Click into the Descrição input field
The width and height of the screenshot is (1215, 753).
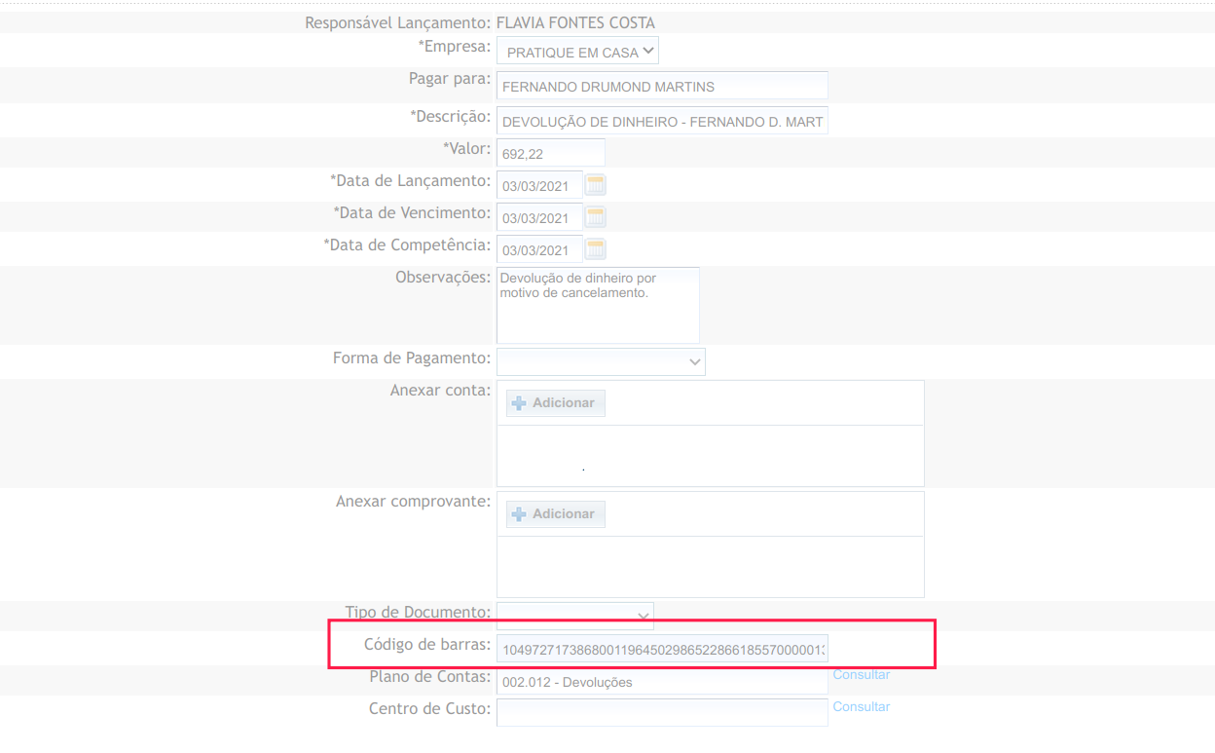click(662, 122)
